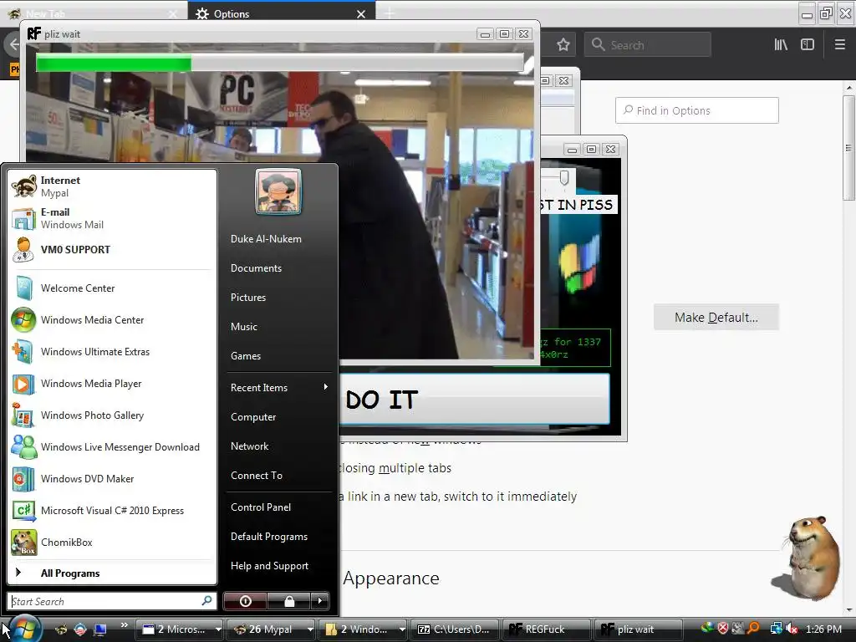Viewport: 856px width, 642px height.
Task: Toggle sidebar icon in browser toolbar
Action: (x=808, y=45)
